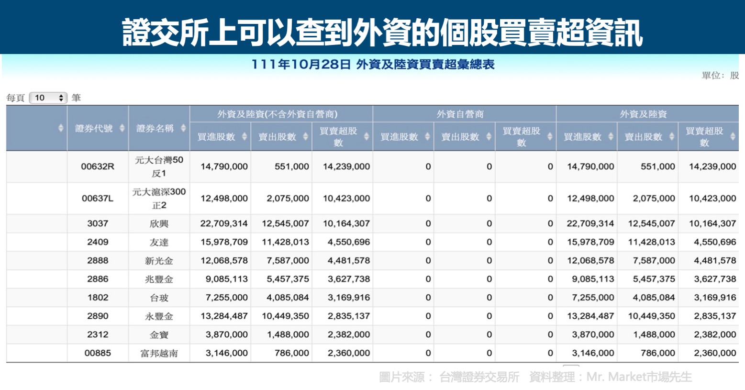Select stock code 2890
This screenshot has height=390, width=745.
point(98,316)
